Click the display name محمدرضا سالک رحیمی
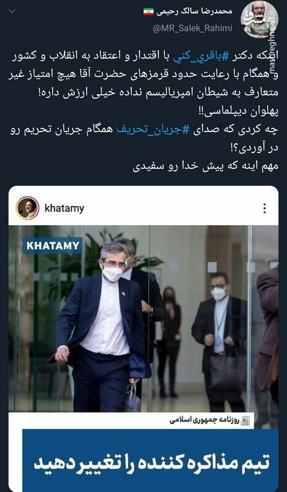287x492 pixels. coord(194,12)
